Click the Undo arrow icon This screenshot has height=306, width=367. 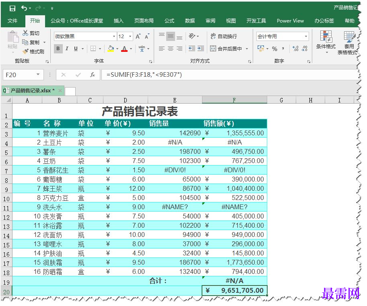(x=24, y=8)
